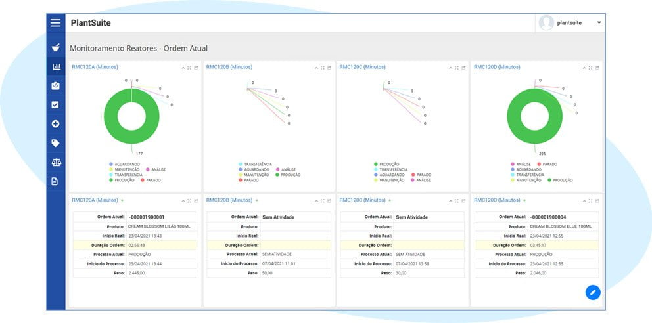Click the RMC120C (Minutos) chart title link

click(x=362, y=67)
